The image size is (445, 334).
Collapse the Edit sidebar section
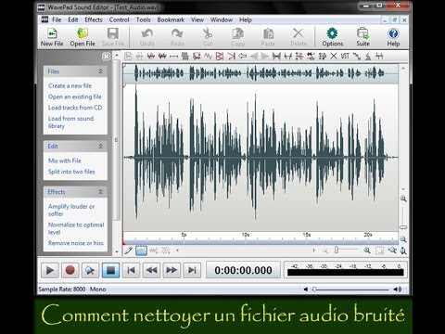pyautogui.click(x=100, y=146)
